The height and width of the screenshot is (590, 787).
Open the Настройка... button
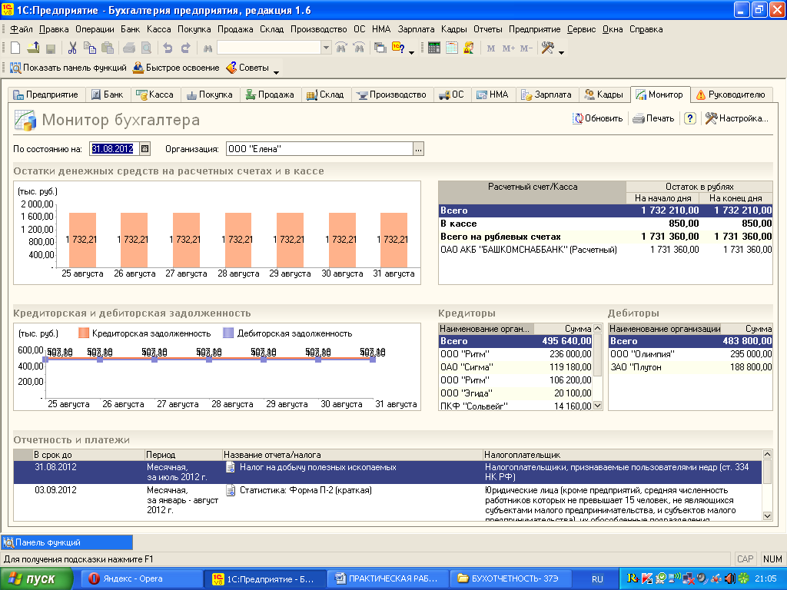[x=737, y=118]
